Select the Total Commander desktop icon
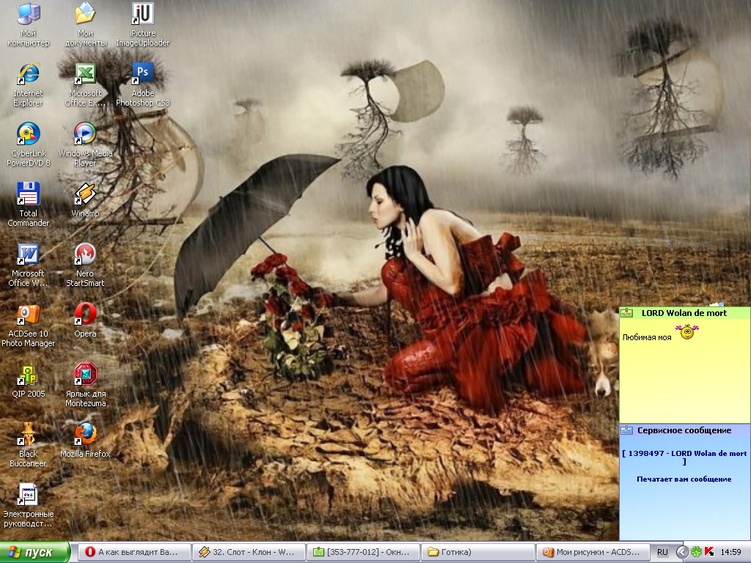Viewport: 751px width, 563px height. point(28,195)
